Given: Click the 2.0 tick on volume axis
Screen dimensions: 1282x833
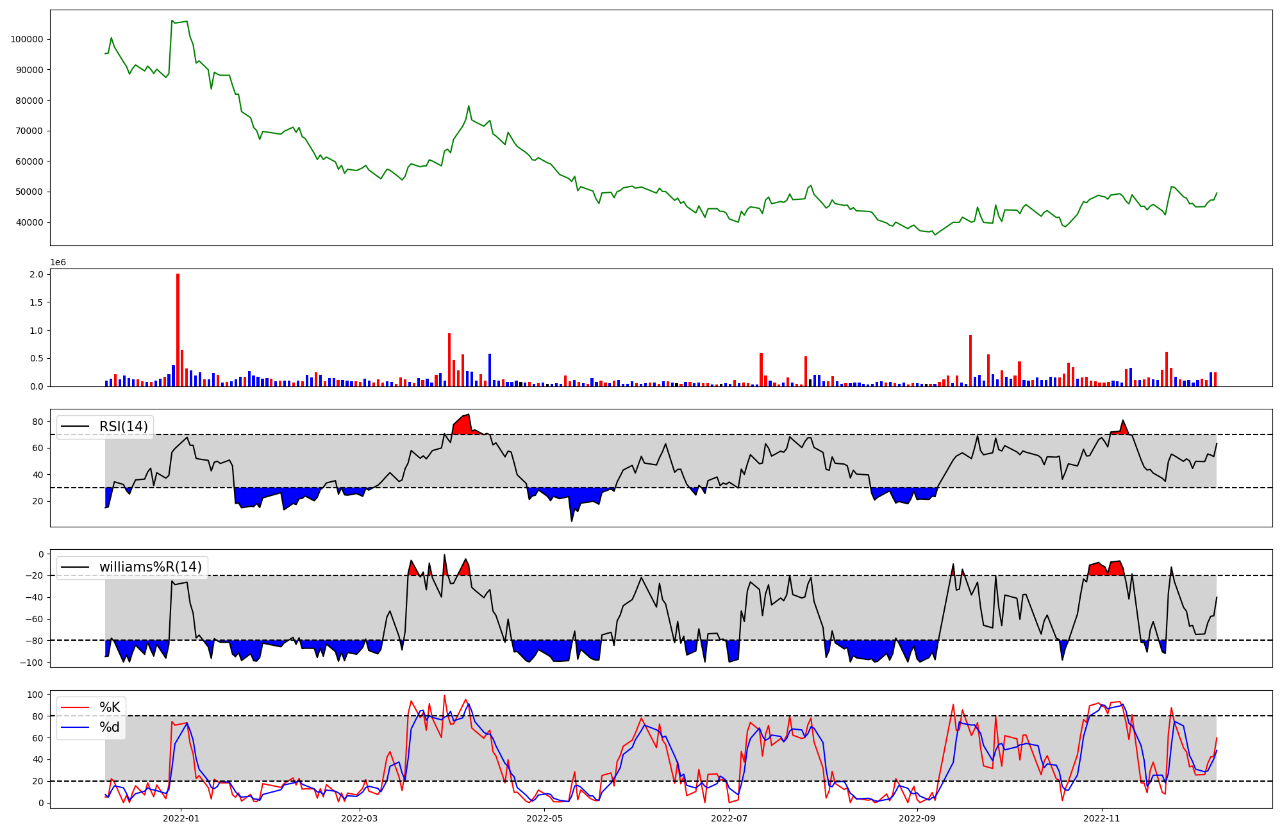Looking at the screenshot, I should 37,275.
